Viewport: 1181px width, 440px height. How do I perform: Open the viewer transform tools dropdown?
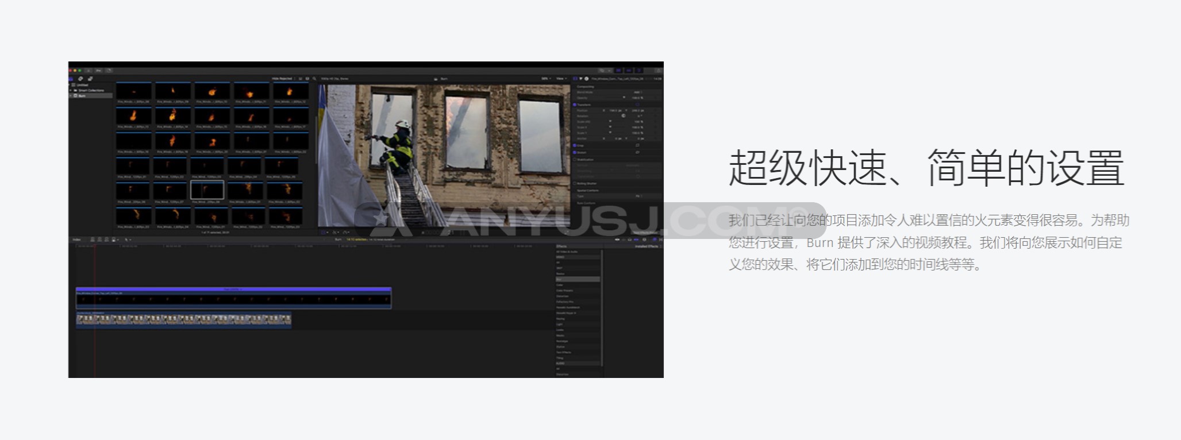[x=325, y=233]
